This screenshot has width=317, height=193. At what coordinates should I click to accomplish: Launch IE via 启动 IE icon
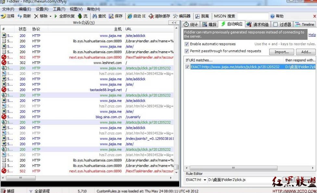point(130,16)
